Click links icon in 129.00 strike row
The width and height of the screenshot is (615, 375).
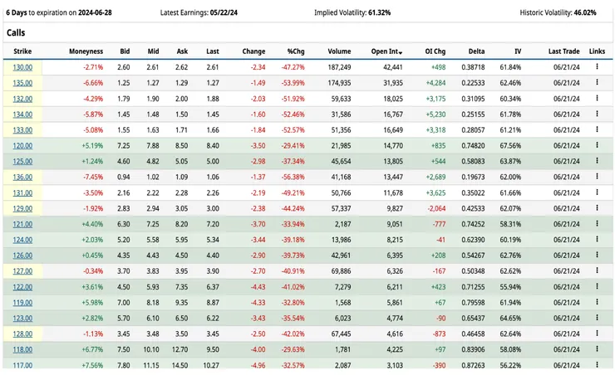click(x=597, y=208)
